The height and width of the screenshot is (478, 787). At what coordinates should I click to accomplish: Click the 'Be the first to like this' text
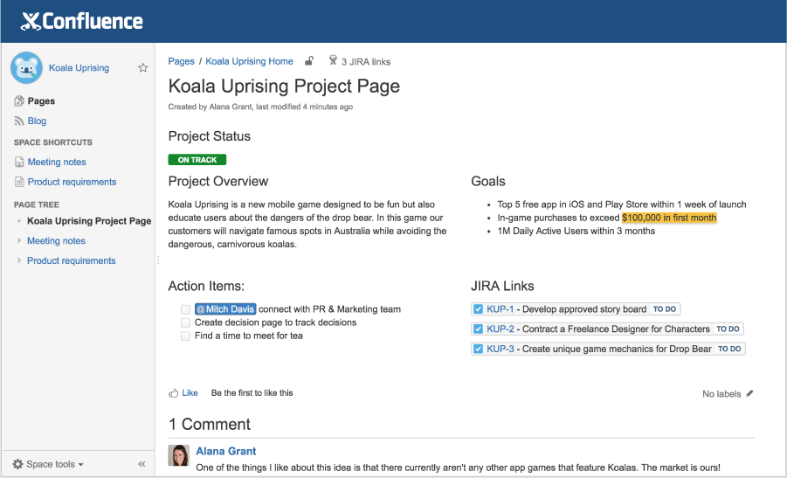coord(252,393)
